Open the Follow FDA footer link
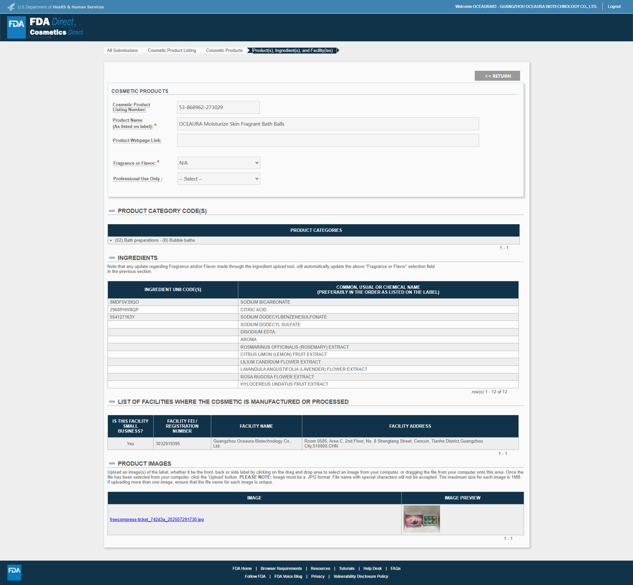This screenshot has width=633, height=585. [255, 577]
